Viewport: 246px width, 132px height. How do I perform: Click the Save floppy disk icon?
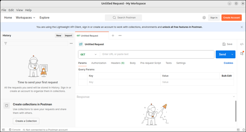[224, 44]
